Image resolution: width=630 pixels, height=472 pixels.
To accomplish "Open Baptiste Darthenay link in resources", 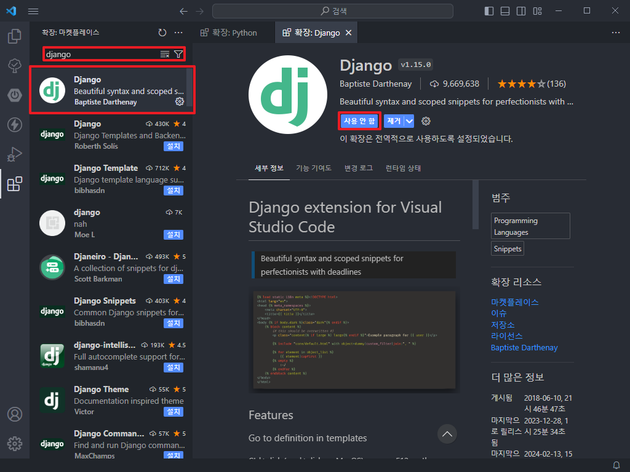I will [x=524, y=348].
